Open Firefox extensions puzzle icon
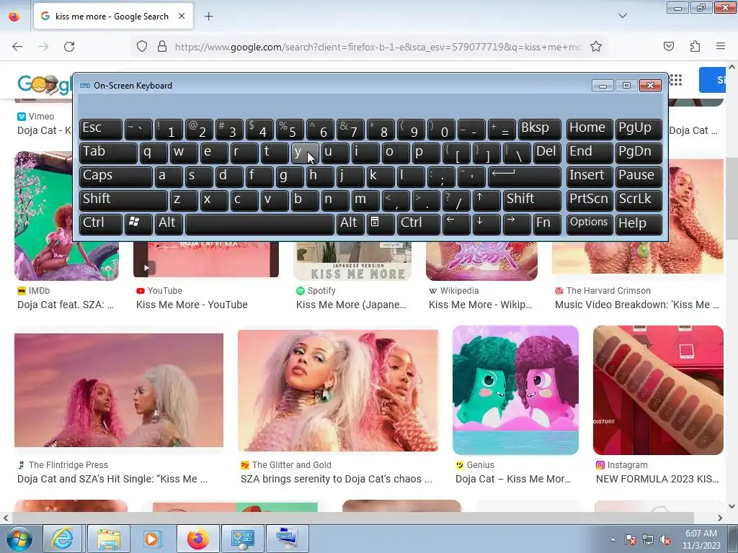The height and width of the screenshot is (553, 738). (695, 46)
